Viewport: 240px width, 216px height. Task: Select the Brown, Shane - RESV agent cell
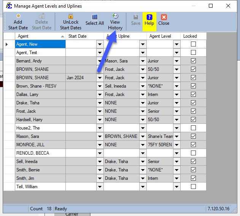pos(40,86)
